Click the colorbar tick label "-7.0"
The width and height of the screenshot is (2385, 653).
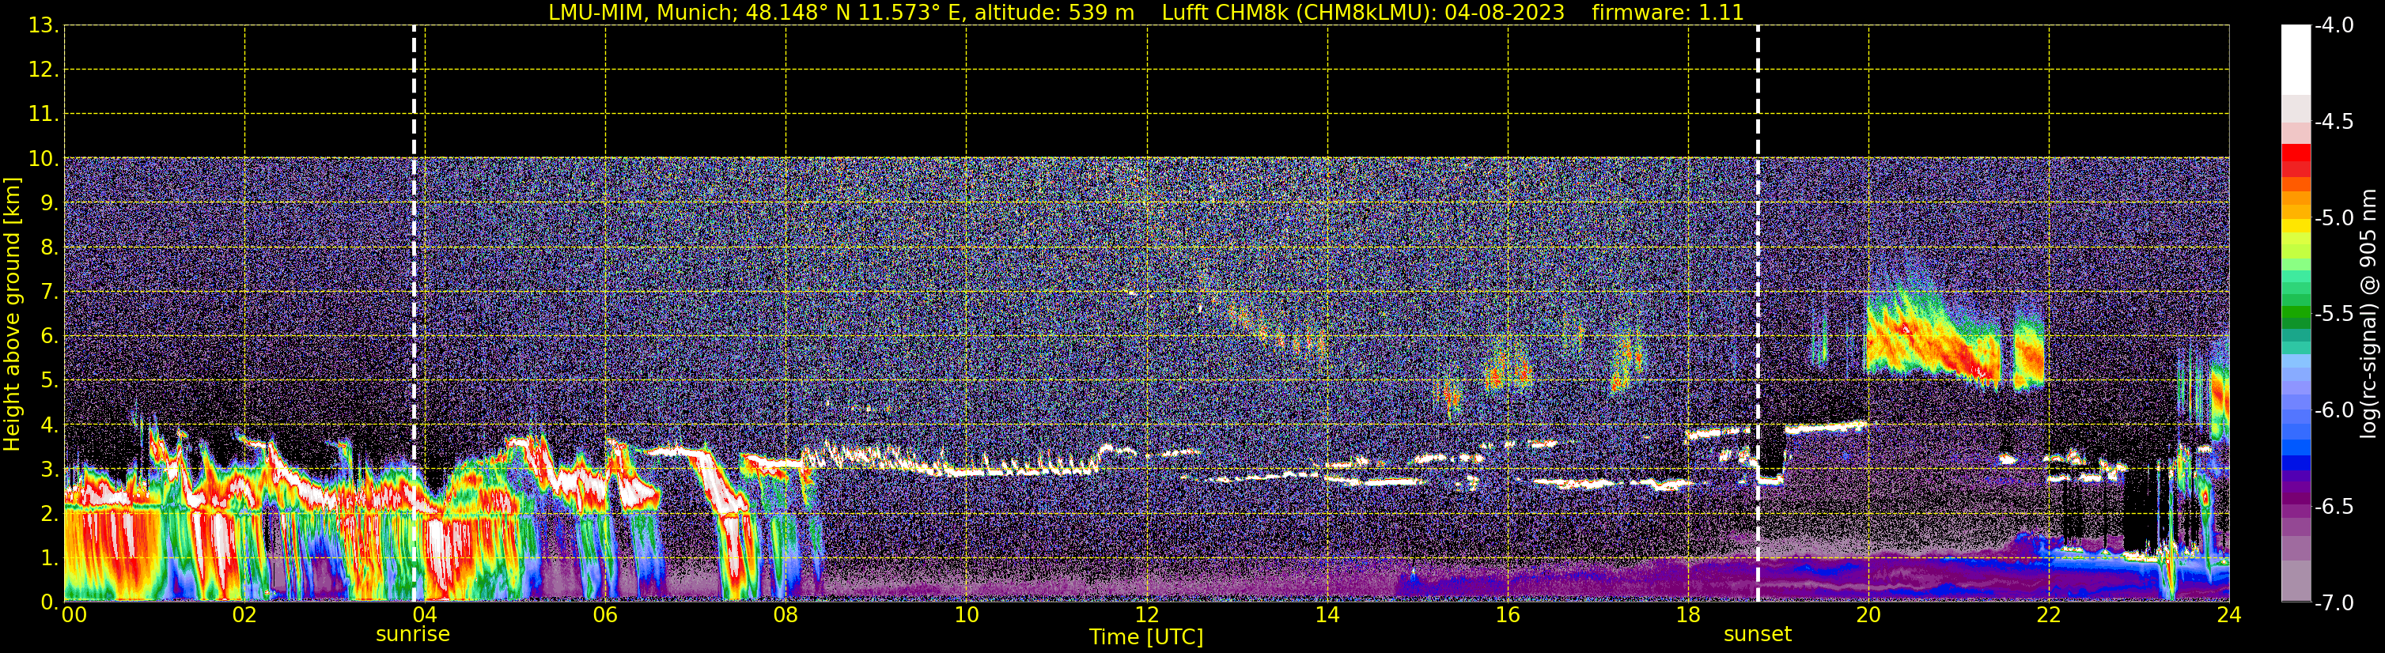click(2333, 602)
